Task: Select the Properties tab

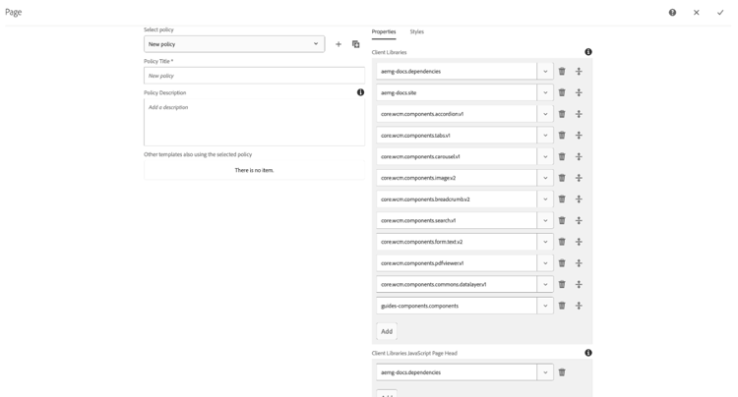Action: [x=384, y=31]
